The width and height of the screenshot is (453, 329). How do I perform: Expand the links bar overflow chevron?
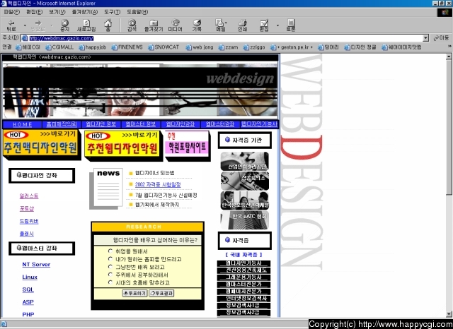449,47
